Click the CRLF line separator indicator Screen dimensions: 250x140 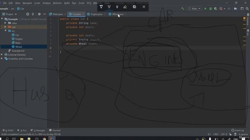[x=216, y=134]
